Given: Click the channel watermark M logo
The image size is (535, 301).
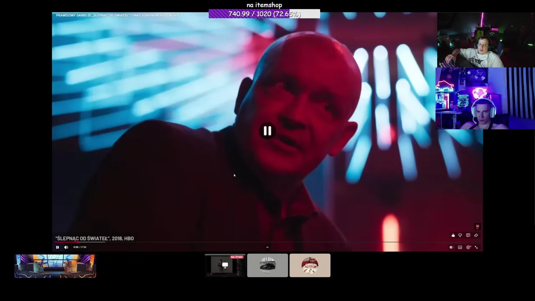Looking at the screenshot, I should [x=477, y=227].
